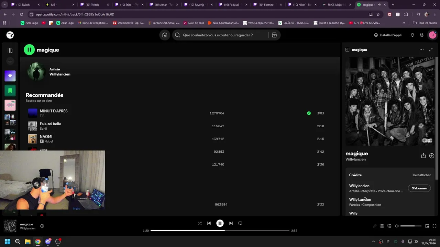The image size is (440, 247).
Task: Open the Suivi de colis bookmark
Action: [x=194, y=23]
